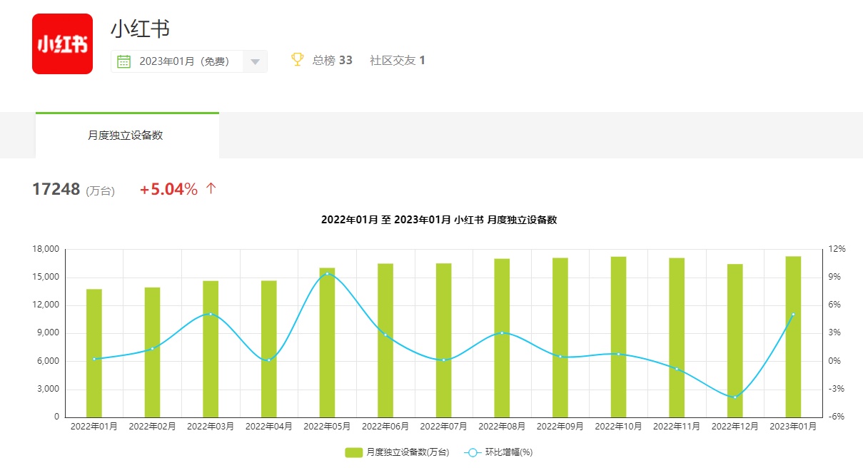Click the red upward growth arrow
This screenshot has width=863, height=468.
coord(211,189)
